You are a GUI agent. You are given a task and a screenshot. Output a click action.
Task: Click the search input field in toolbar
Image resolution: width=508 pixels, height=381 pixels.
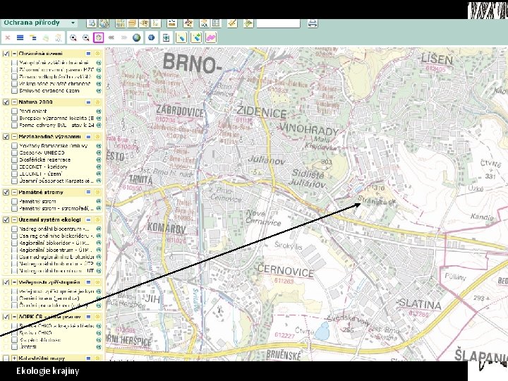coord(278,23)
